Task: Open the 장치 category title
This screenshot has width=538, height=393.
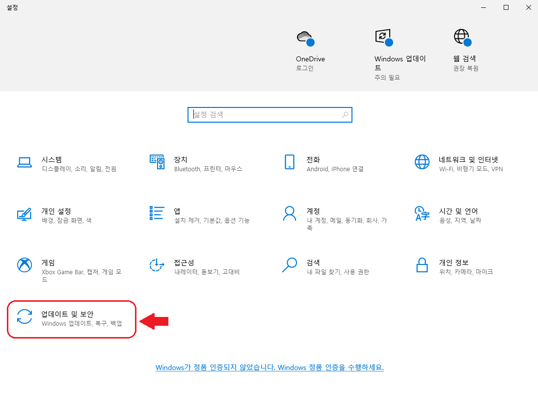Action: click(x=181, y=159)
